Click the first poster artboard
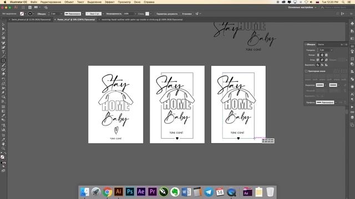 point(116,104)
